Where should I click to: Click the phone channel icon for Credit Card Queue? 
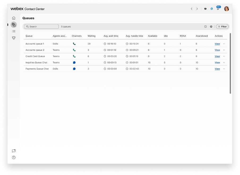point(74,56)
